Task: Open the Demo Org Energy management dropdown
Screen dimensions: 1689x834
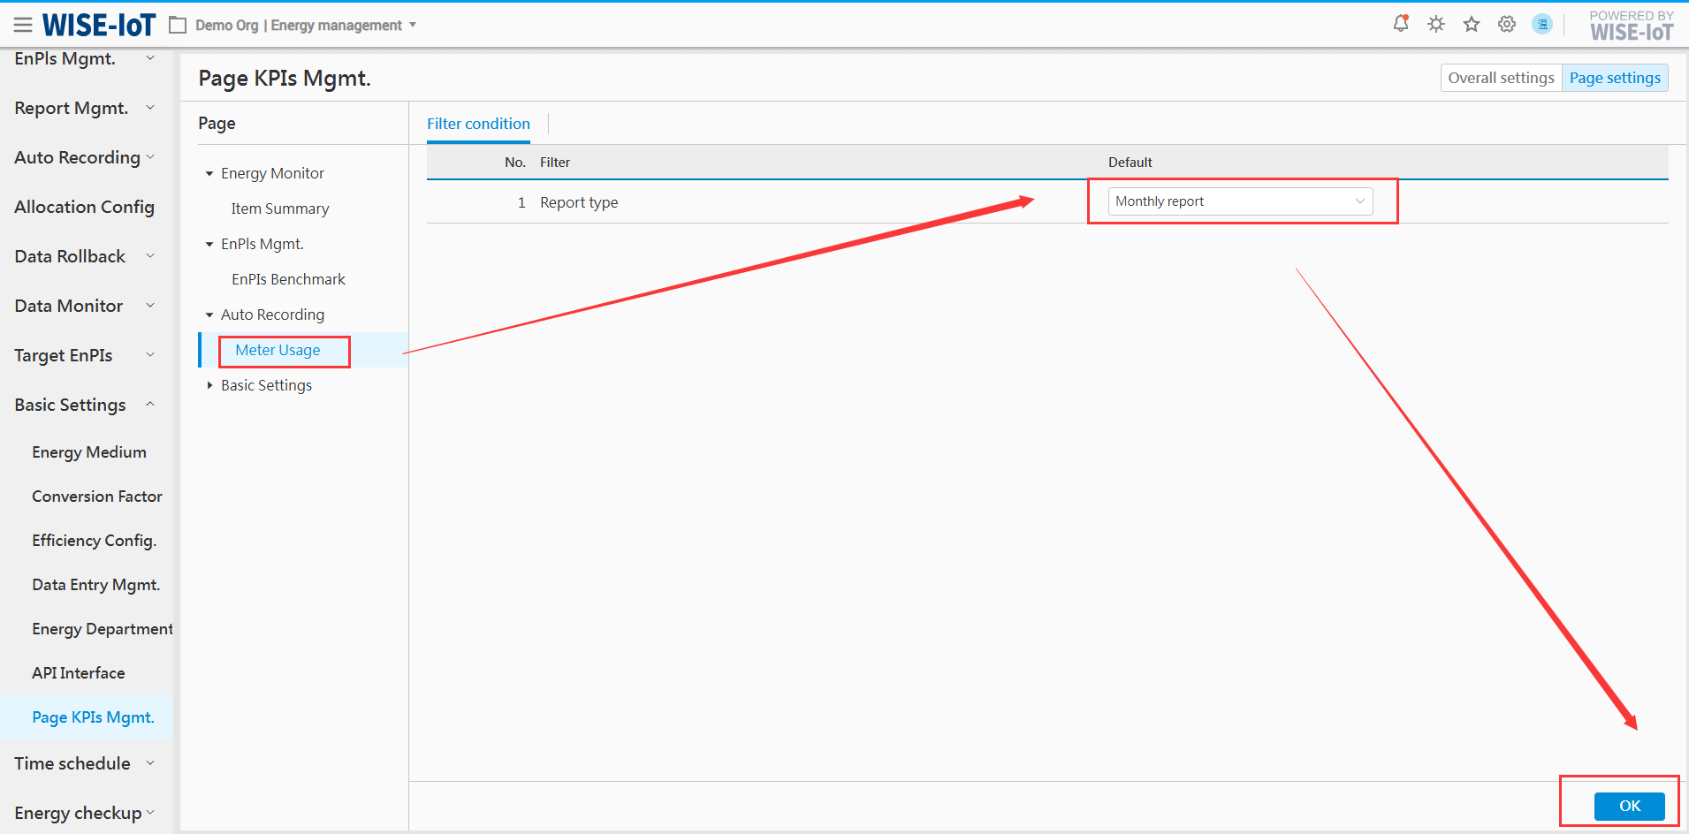Action: [305, 26]
